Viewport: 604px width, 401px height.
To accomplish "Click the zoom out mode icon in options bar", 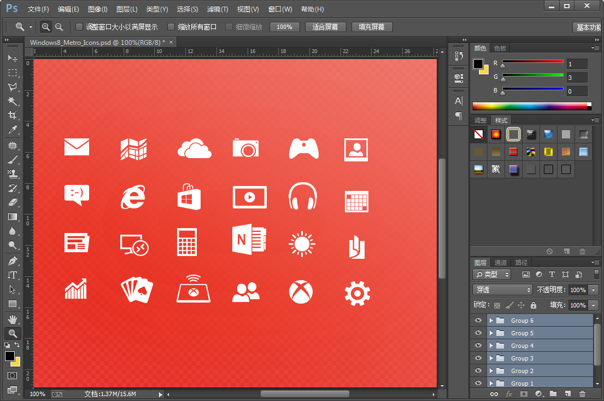I will (59, 27).
